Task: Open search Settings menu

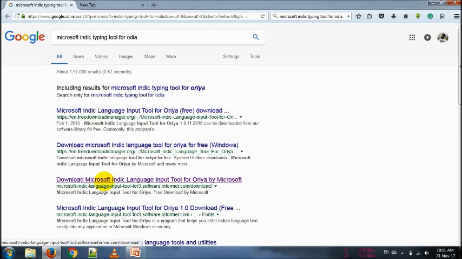Action: [231, 57]
